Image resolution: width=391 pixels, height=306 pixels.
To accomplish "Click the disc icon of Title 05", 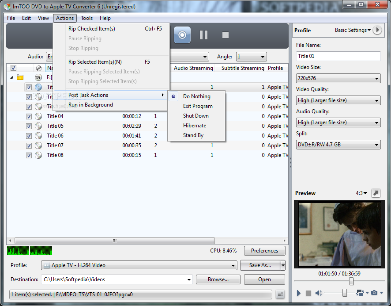I will coord(38,126).
